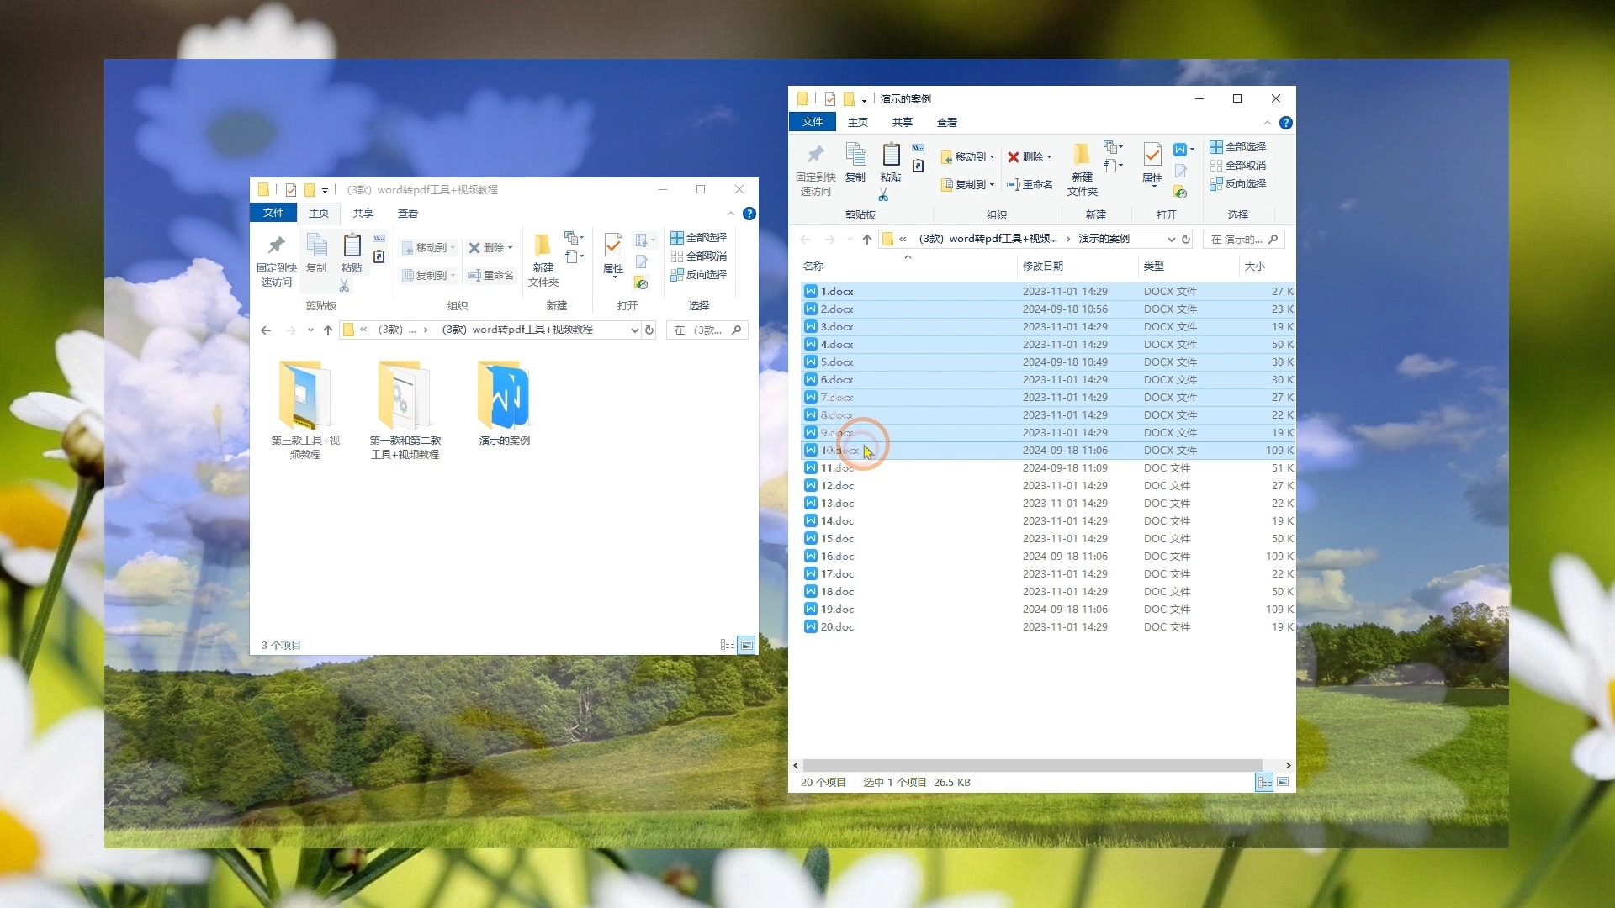The width and height of the screenshot is (1615, 908).
Task: Select all items in right window ribbon
Action: pyautogui.click(x=1238, y=147)
